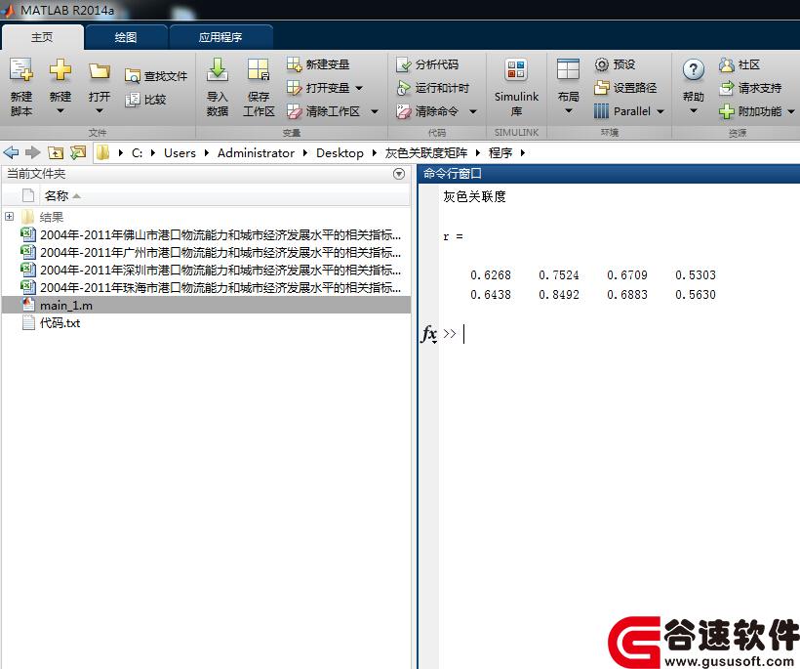Click the value 0.6268 in the output

[491, 275]
